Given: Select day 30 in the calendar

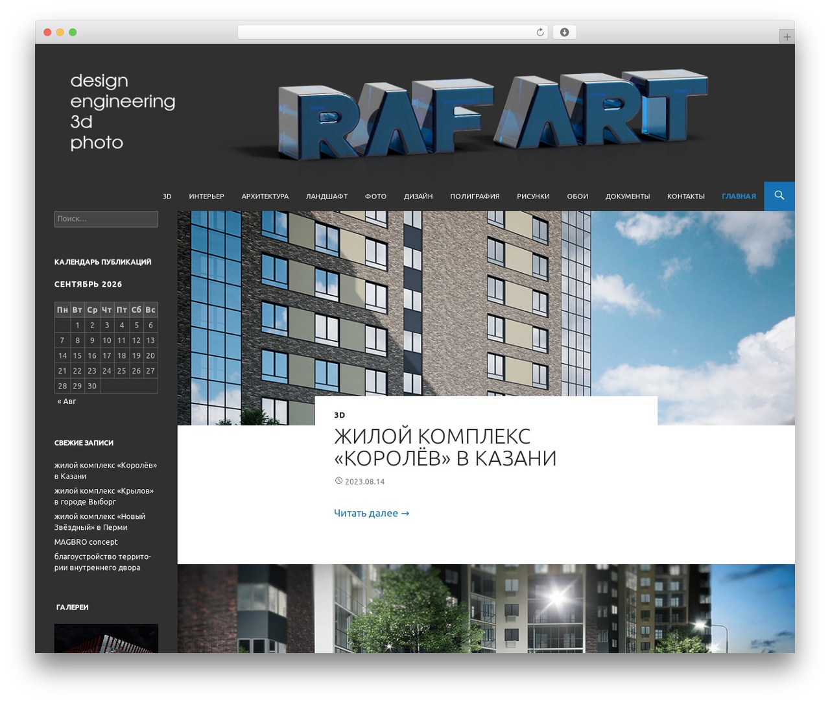Looking at the screenshot, I should click(92, 387).
